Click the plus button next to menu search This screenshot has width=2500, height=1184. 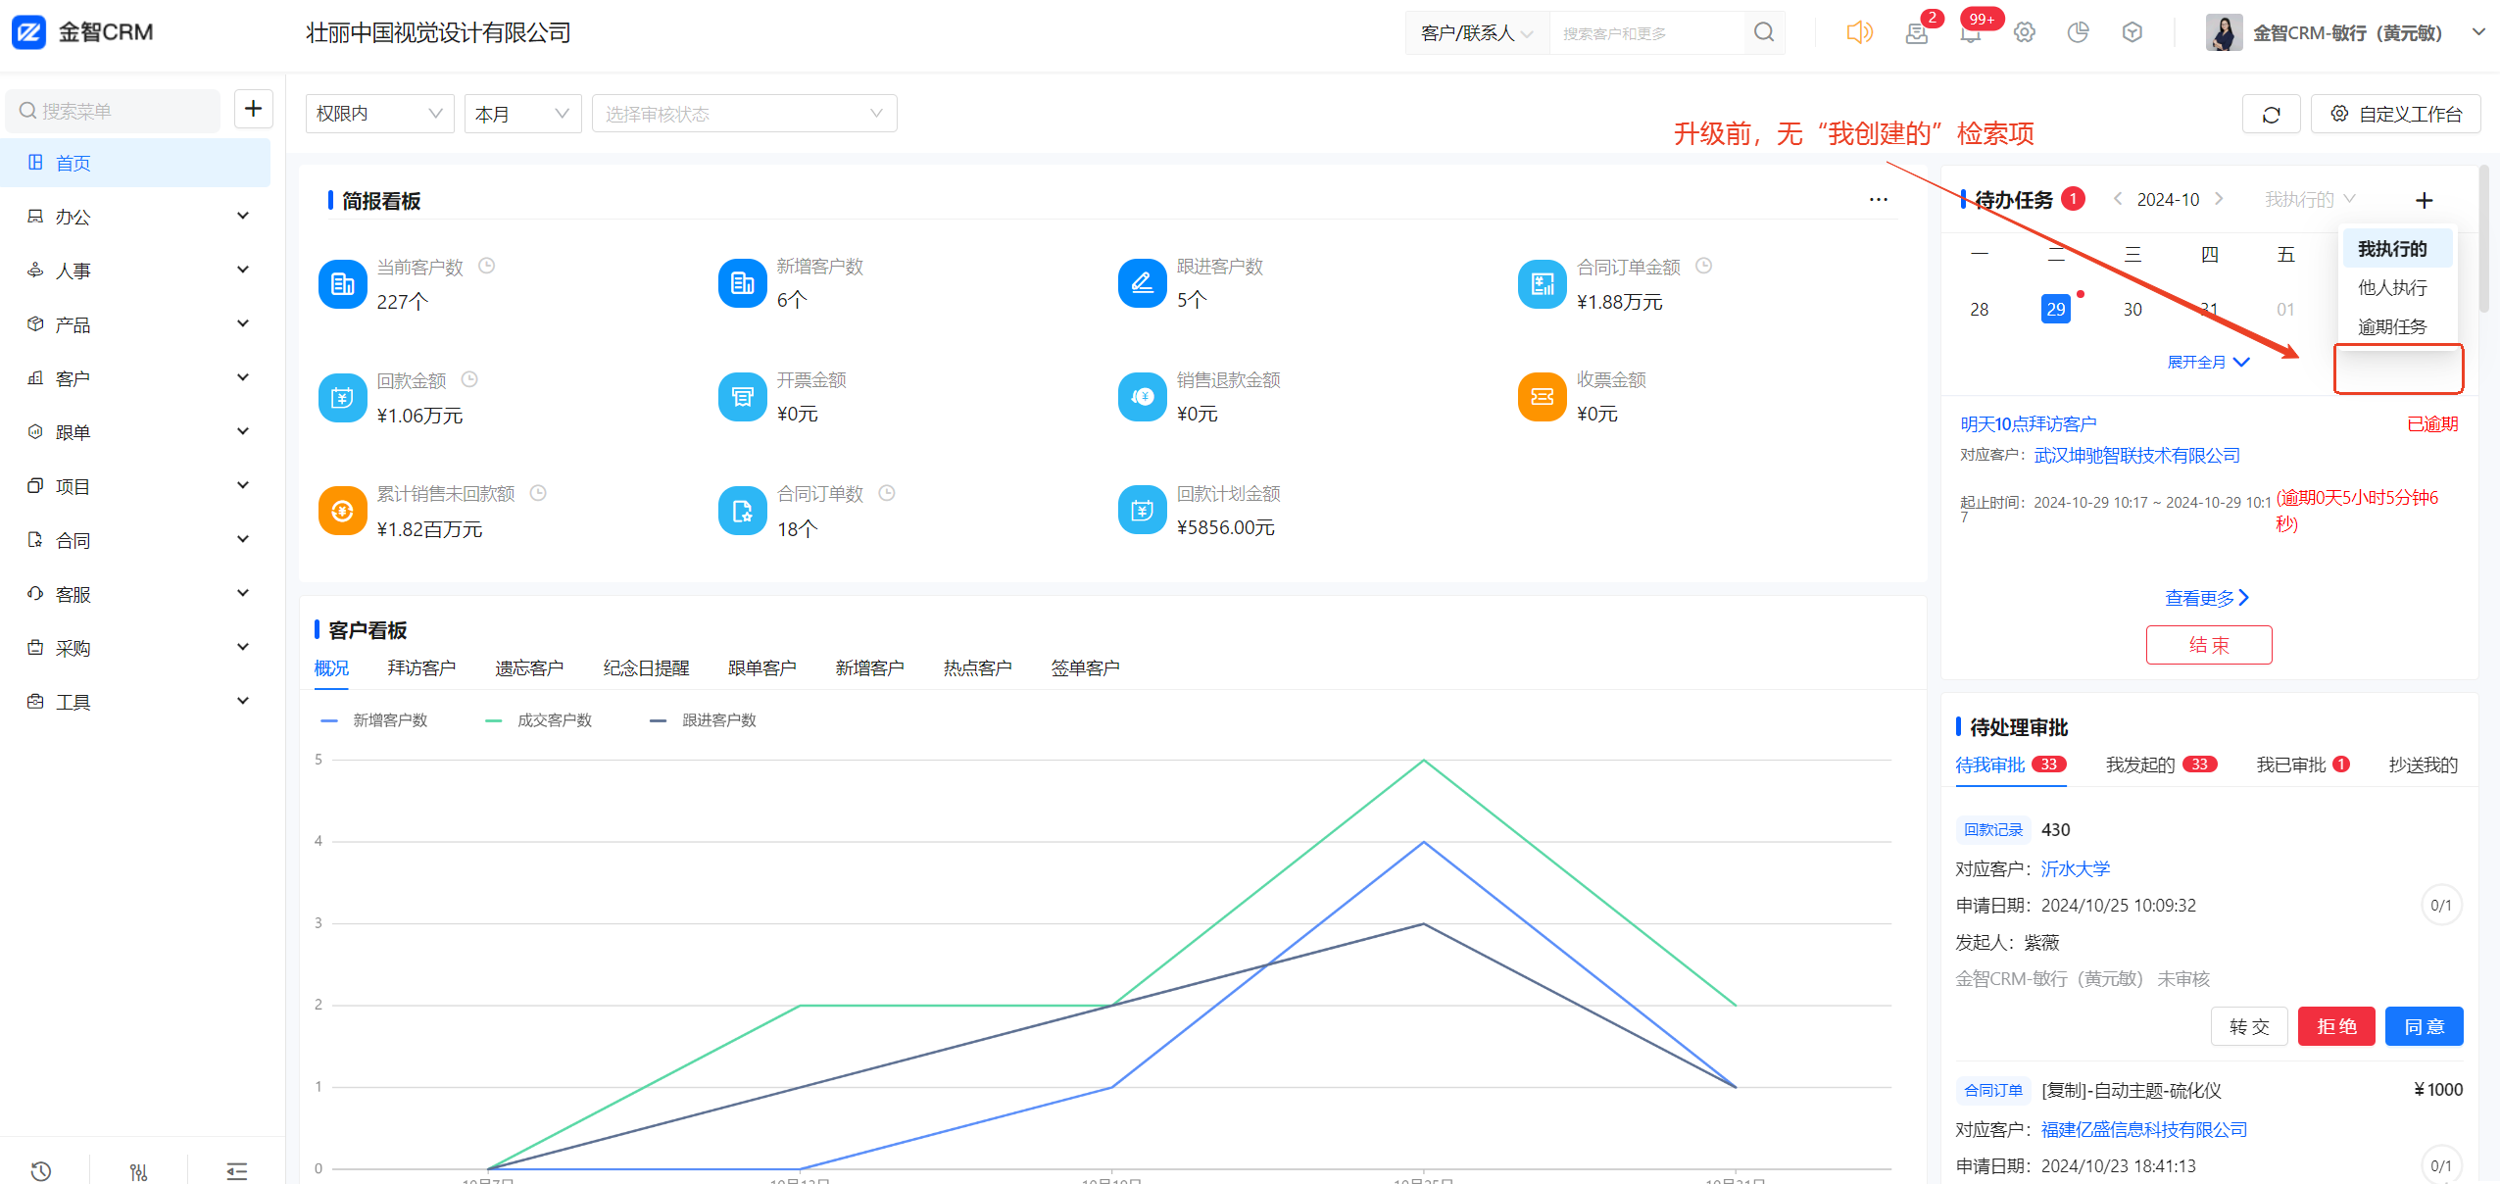[x=254, y=109]
